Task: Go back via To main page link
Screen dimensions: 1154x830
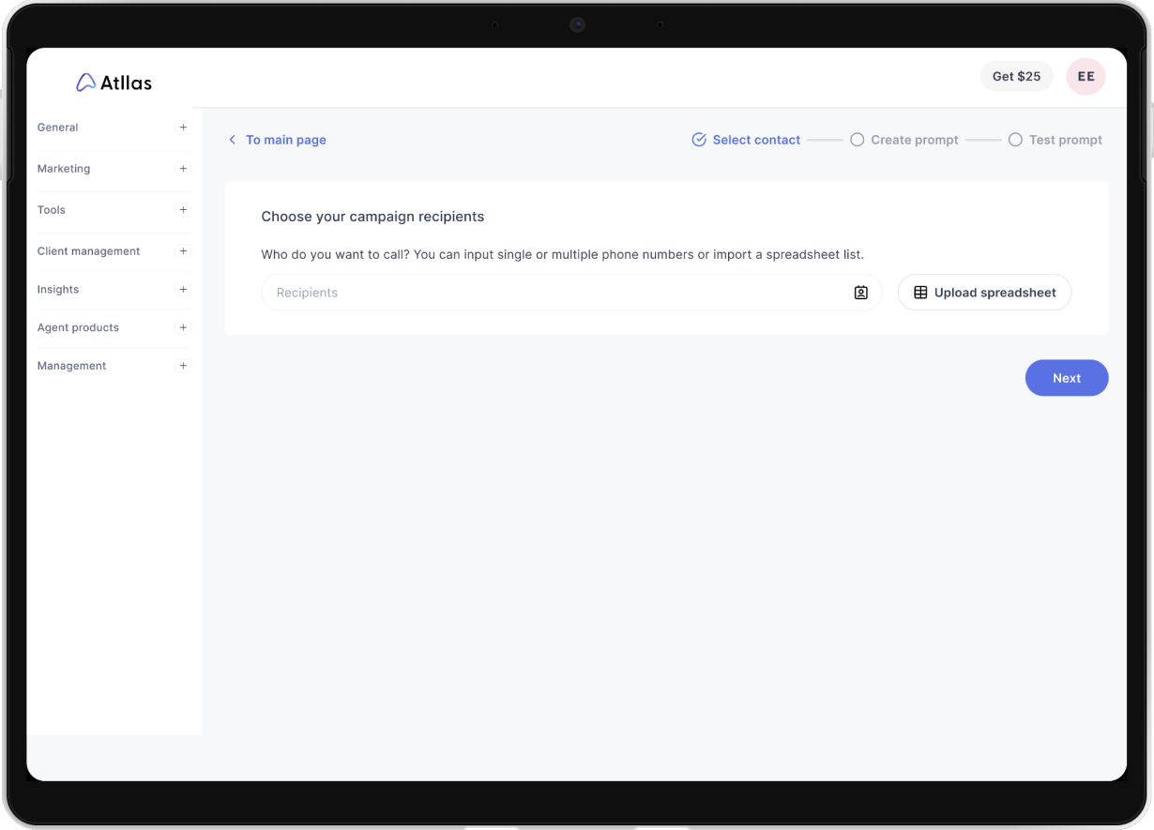Action: pos(285,140)
